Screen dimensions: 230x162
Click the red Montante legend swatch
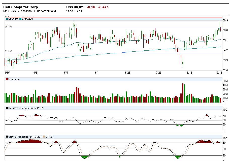click(x=7, y=79)
